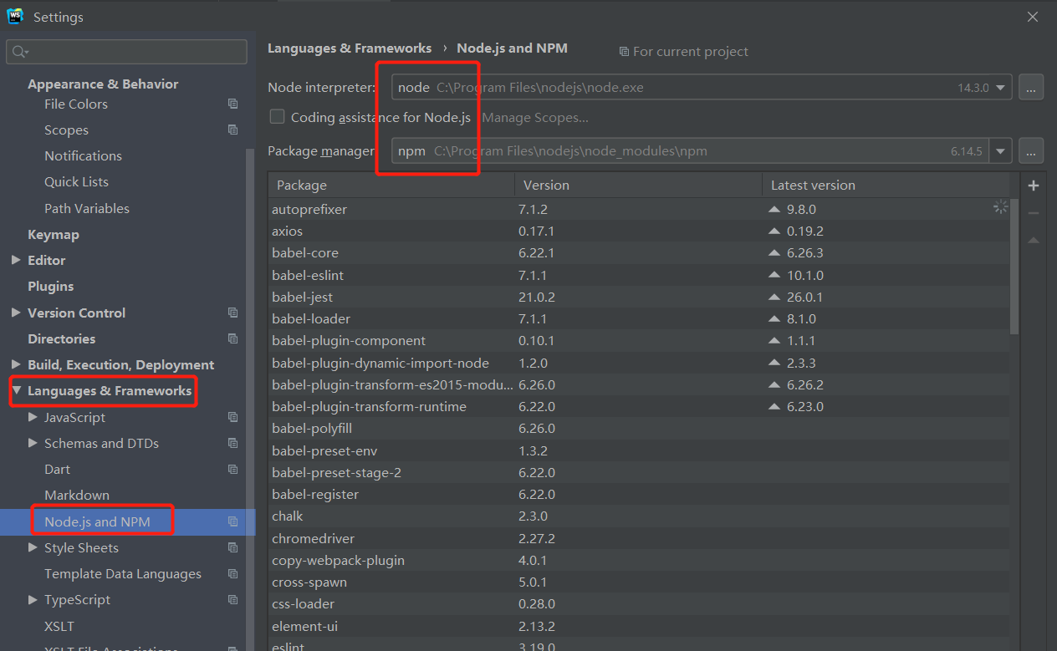Click project-level icon next to TypeScript
Viewport: 1057px width, 651px height.
coord(233,600)
